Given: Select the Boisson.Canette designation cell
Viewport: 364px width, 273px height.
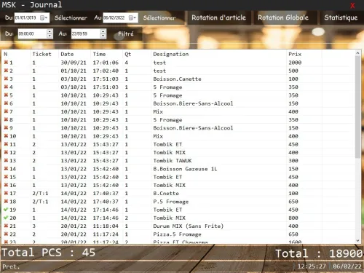Looking at the screenshot, I should coord(177,79).
